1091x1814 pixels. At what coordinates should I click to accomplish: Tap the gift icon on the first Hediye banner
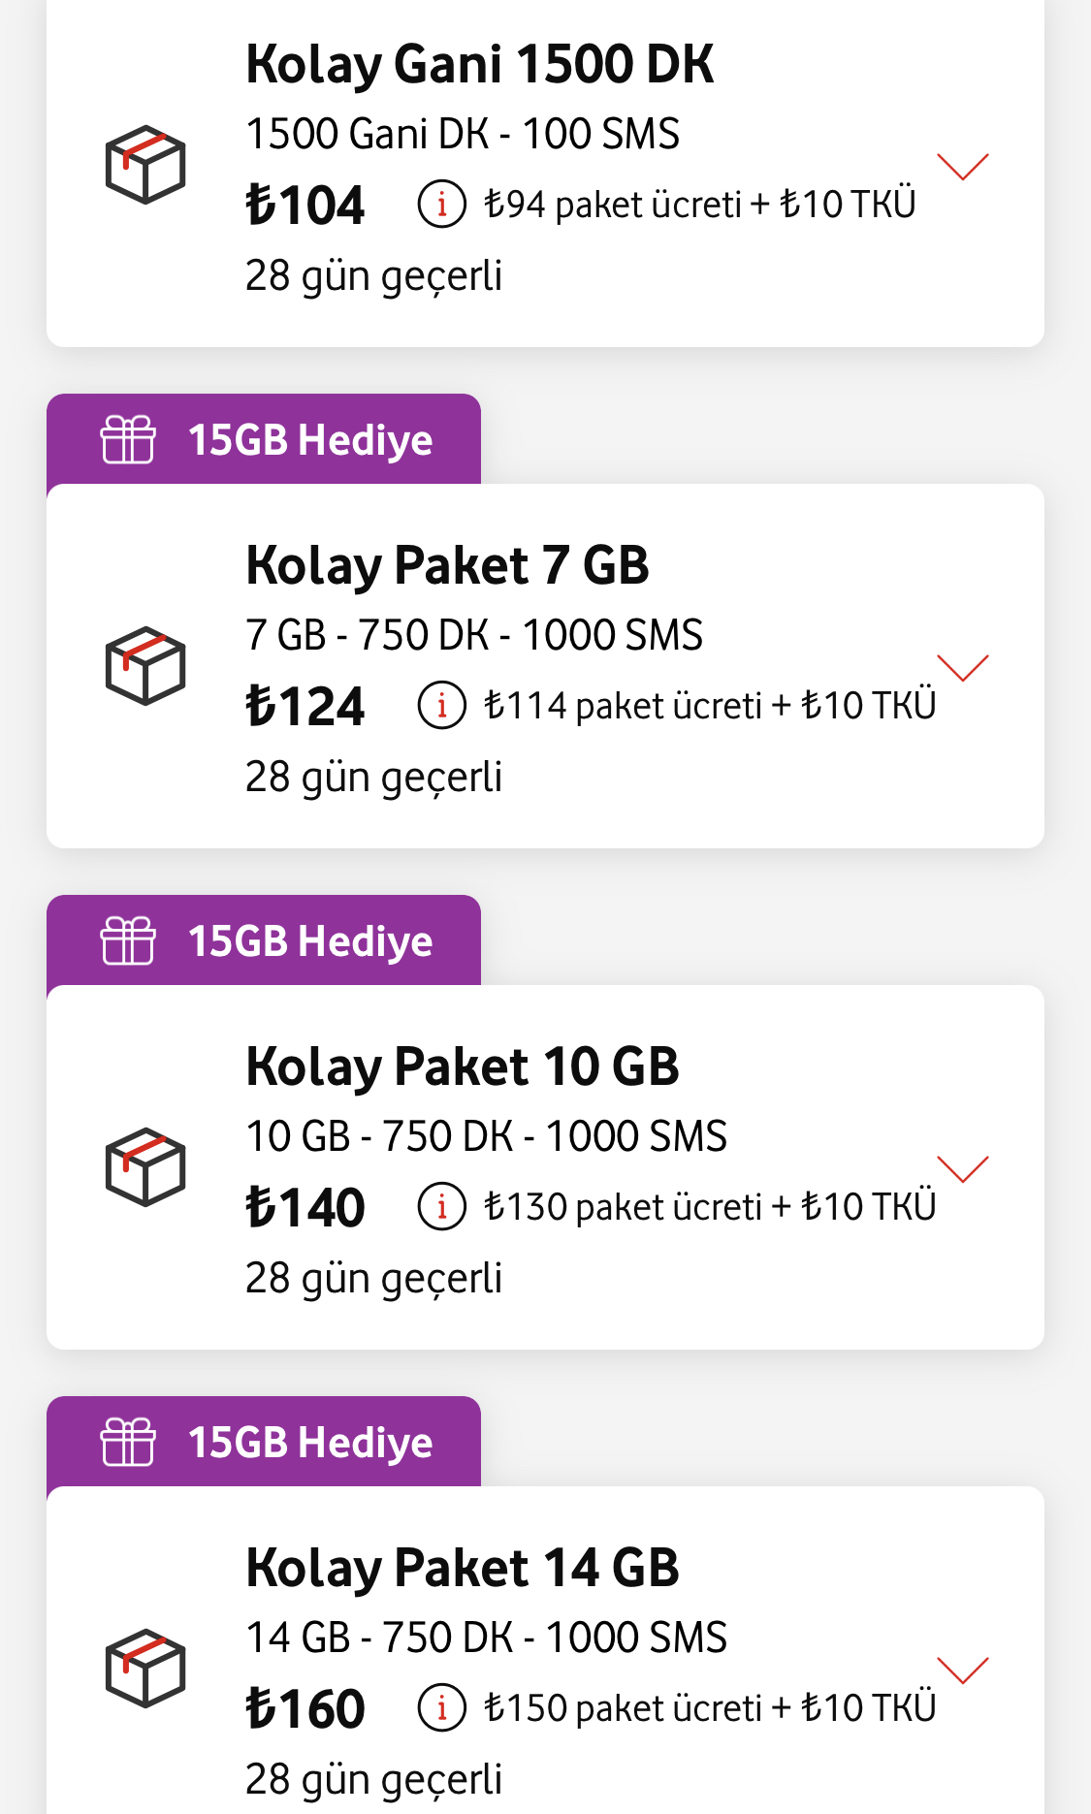pos(128,439)
